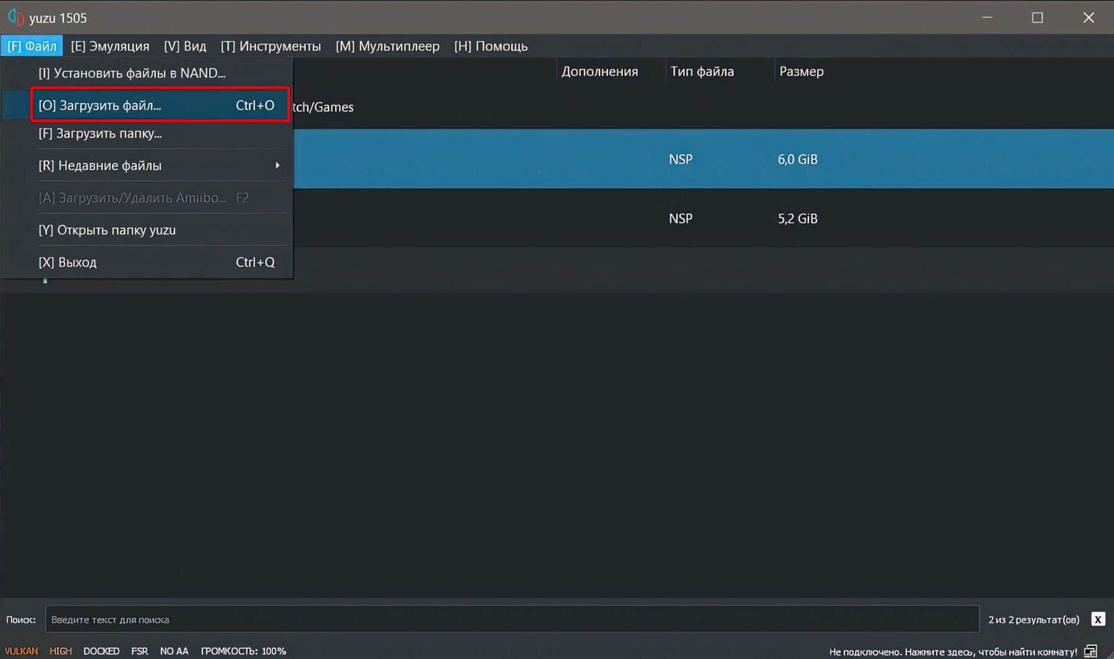
Task: Toggle the VULKAN graphics API indicator
Action: coord(22,651)
